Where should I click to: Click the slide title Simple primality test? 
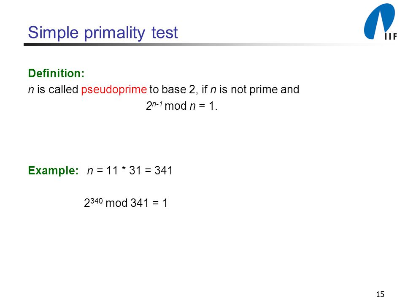tap(103, 33)
